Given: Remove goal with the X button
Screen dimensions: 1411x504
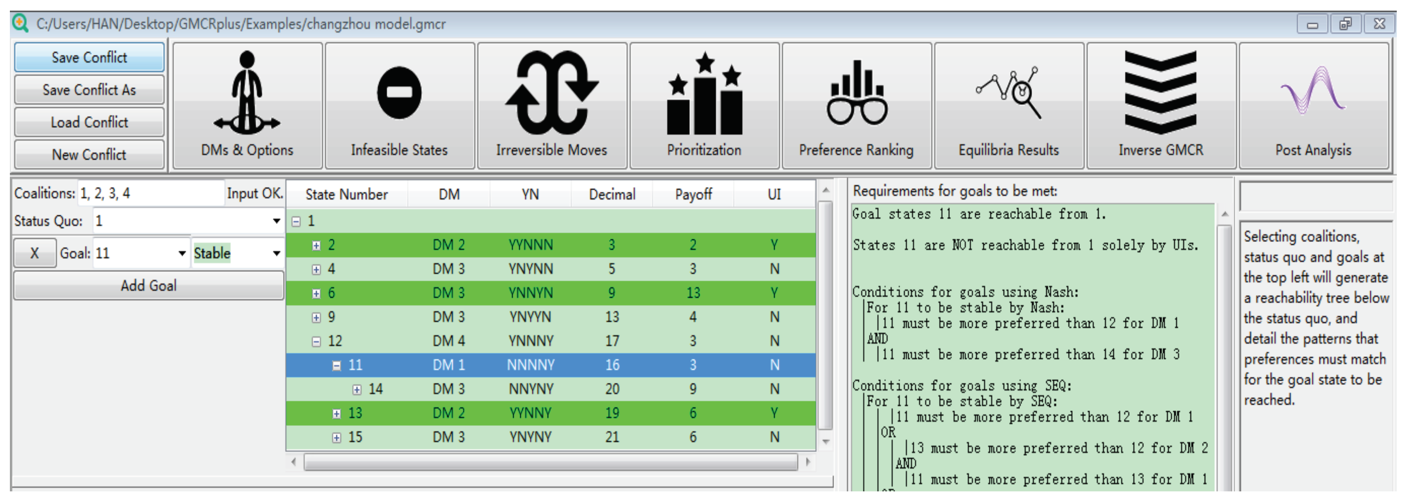Looking at the screenshot, I should [34, 253].
